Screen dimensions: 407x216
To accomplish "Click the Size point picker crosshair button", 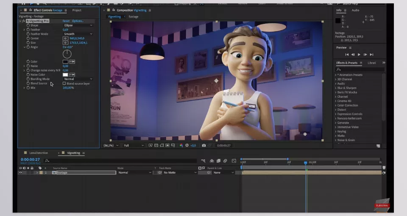I will tap(65, 43).
